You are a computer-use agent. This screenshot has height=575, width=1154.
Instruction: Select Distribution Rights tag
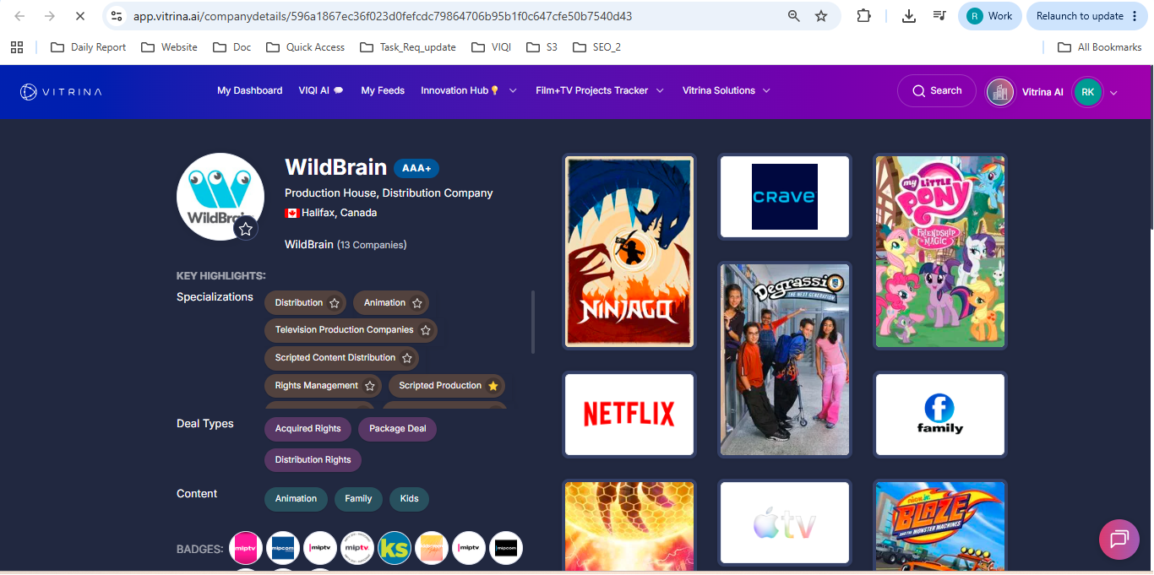pyautogui.click(x=313, y=460)
